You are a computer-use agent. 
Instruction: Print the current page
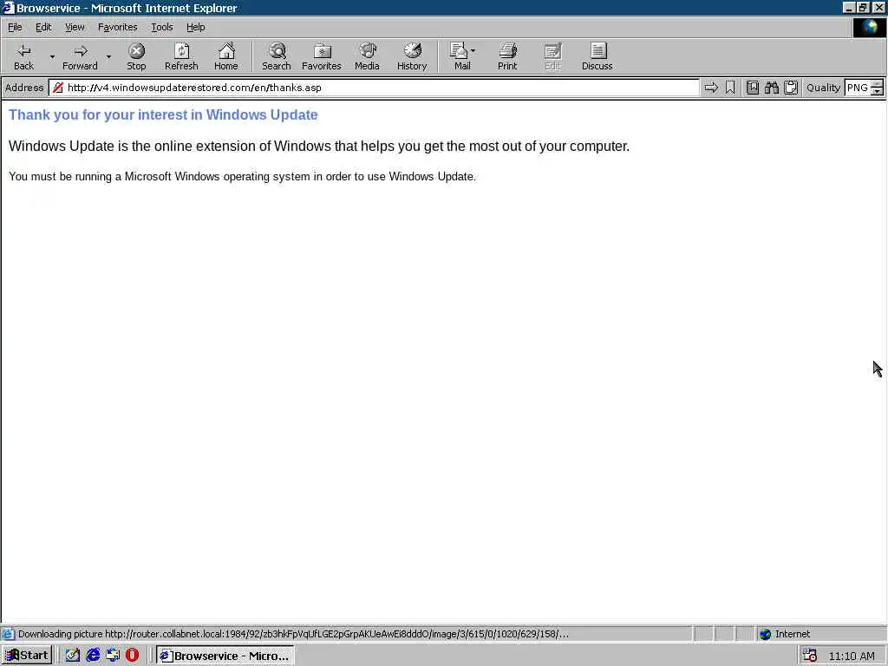(507, 56)
